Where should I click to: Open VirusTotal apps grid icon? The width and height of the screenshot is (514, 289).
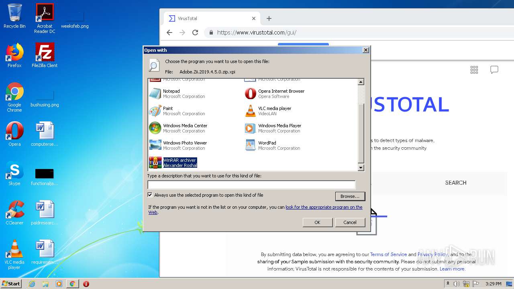474,70
